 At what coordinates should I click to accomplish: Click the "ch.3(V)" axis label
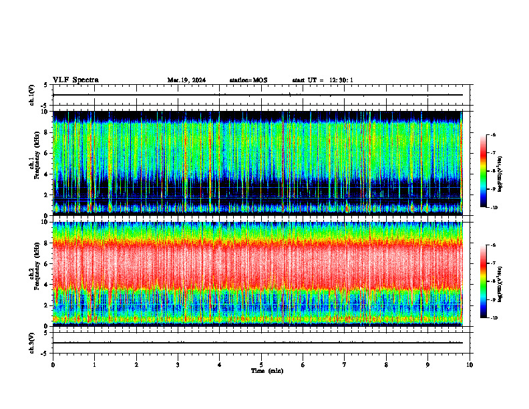[x=32, y=343]
